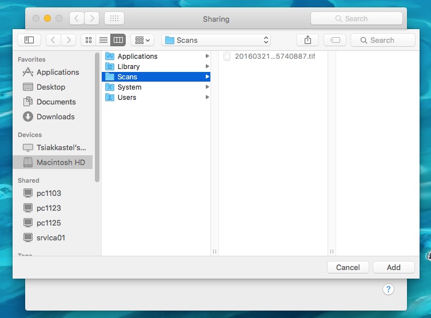
Task: Switch to column view
Action: (x=118, y=40)
